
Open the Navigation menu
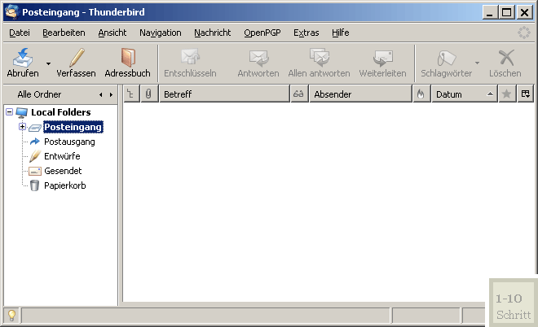(x=161, y=33)
